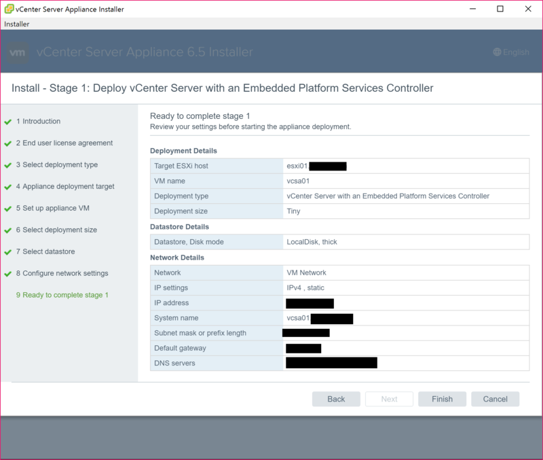Open the Installer menu
Screen dimensions: 543x460
(x=16, y=24)
